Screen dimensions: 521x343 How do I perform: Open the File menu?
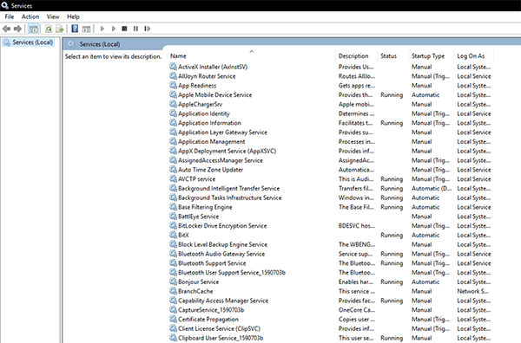coord(10,16)
